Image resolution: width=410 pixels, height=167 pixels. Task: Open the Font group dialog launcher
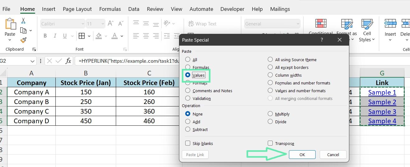[125, 49]
